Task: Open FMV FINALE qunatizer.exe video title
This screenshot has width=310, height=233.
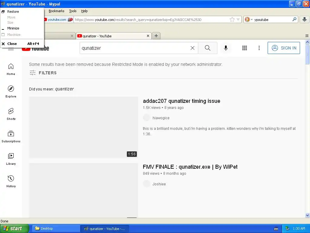Action: (190, 167)
